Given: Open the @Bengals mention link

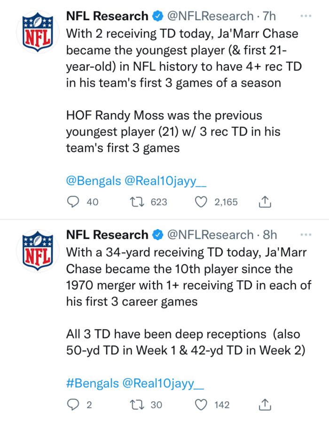Looking at the screenshot, I should 94,181.
